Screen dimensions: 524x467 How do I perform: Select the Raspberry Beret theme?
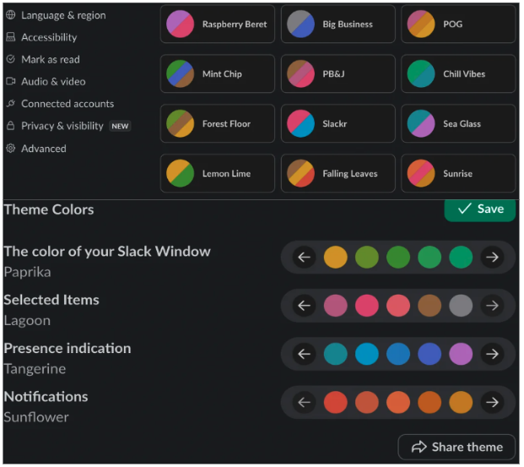pyautogui.click(x=218, y=24)
